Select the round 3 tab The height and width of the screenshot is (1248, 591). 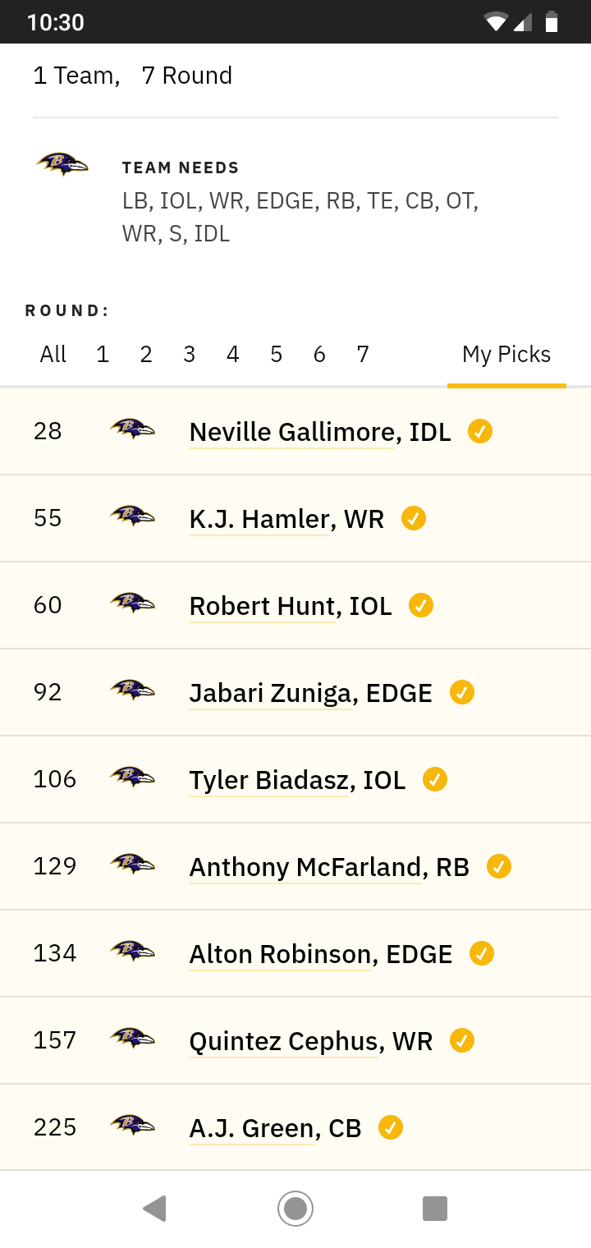[x=190, y=354]
